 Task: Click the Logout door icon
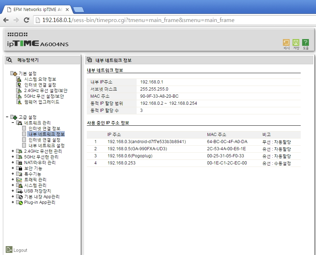tap(9, 250)
